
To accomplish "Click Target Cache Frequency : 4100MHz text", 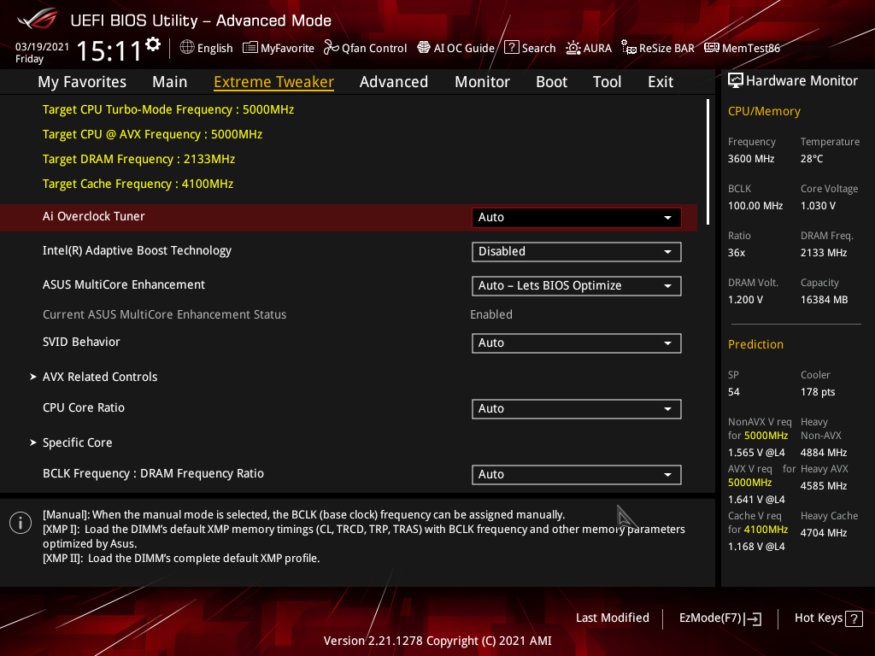I will pos(138,184).
